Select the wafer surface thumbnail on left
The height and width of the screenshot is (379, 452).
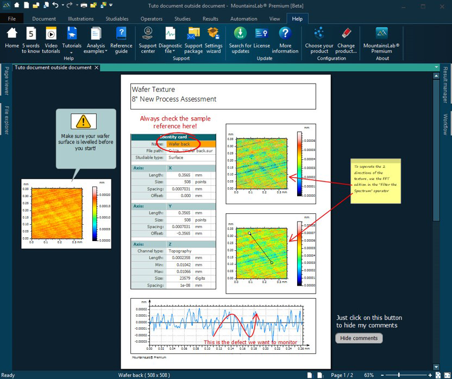point(56,213)
